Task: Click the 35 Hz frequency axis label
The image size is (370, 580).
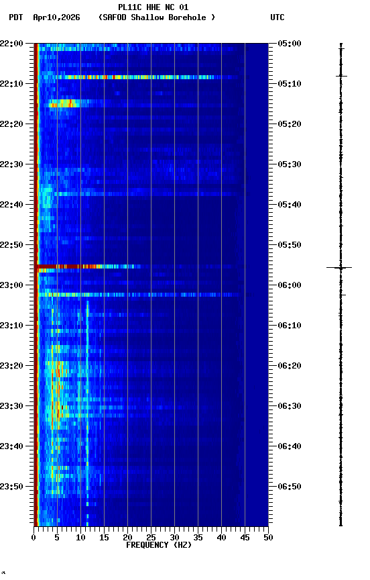Action: point(198,538)
